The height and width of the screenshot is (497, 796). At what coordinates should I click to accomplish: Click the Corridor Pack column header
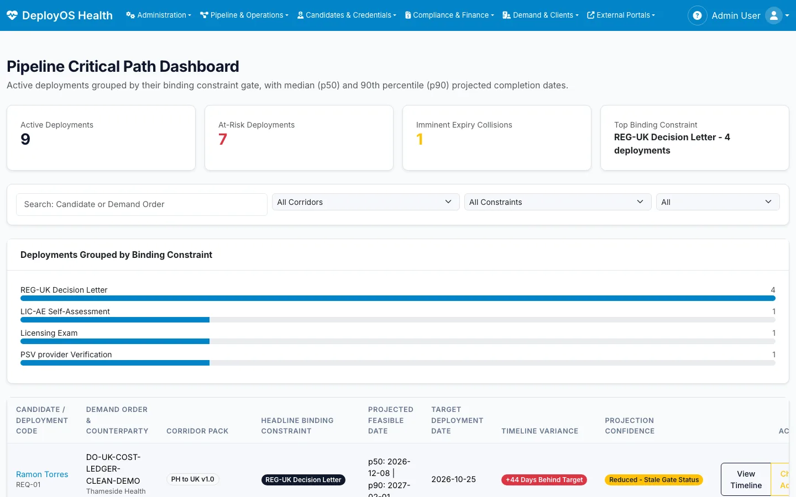coord(197,431)
